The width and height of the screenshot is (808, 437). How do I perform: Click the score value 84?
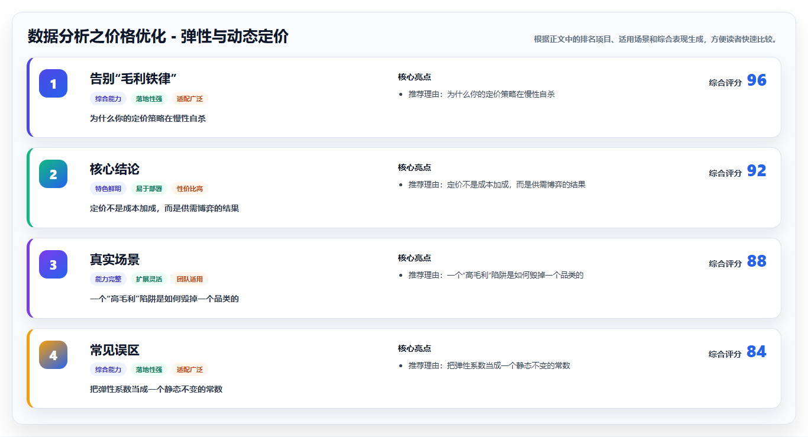tap(757, 352)
